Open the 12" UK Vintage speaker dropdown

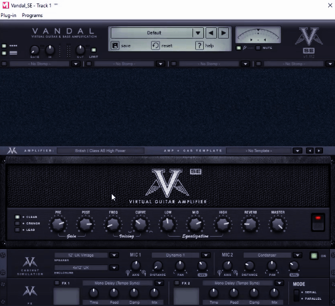pos(114,255)
